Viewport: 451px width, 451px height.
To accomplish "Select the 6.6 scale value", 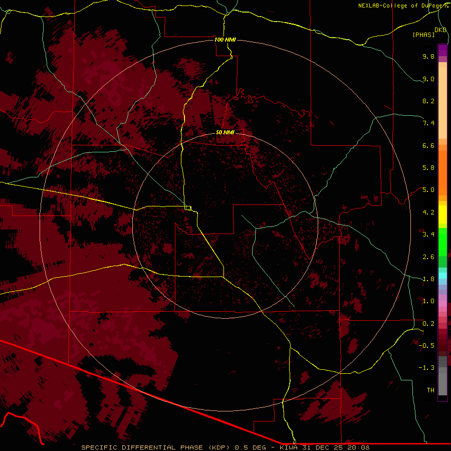I will (x=428, y=145).
